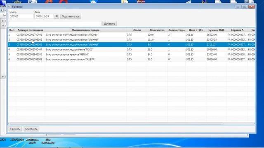The width and height of the screenshot is (264, 148).
Task: Click the Сумма с НДС column header
Action: pyautogui.click(x=216, y=30)
